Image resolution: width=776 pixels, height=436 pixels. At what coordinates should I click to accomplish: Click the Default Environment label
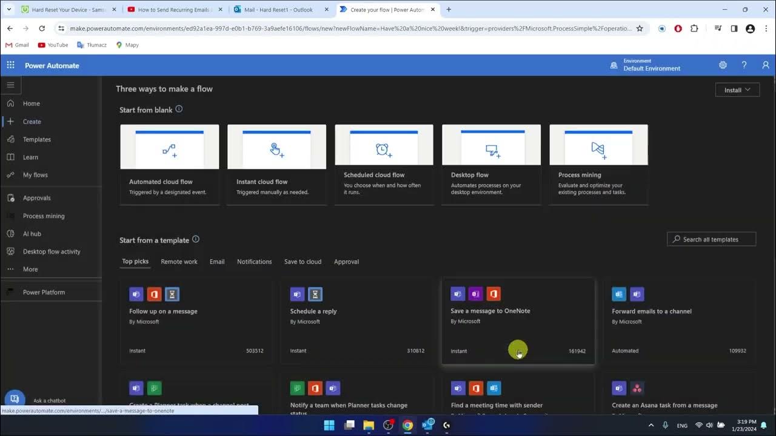[x=652, y=68]
